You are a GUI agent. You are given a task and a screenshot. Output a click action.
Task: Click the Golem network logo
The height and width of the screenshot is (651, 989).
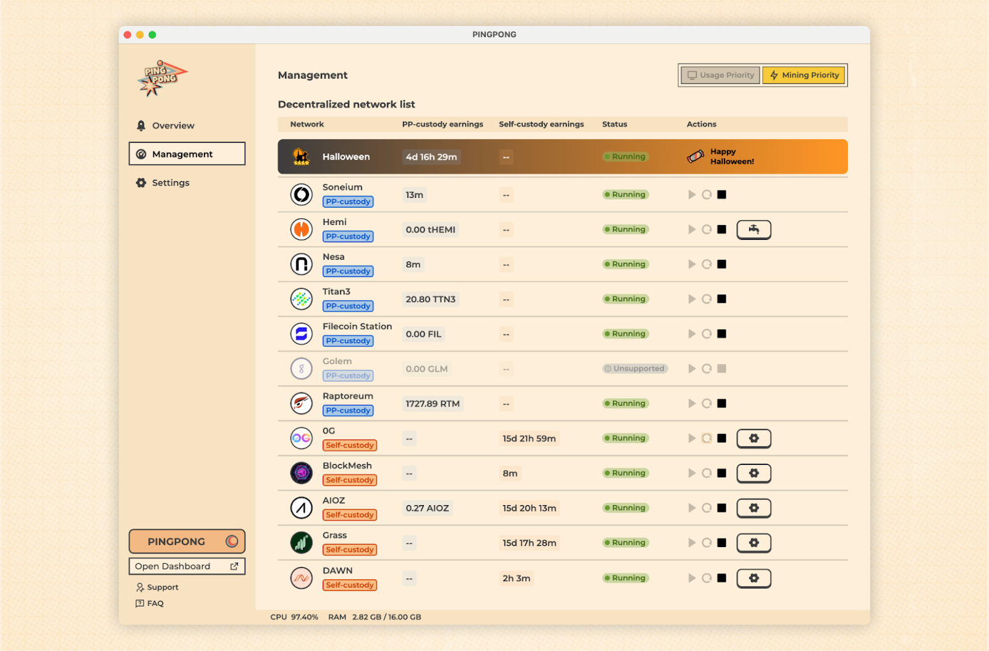[302, 369]
